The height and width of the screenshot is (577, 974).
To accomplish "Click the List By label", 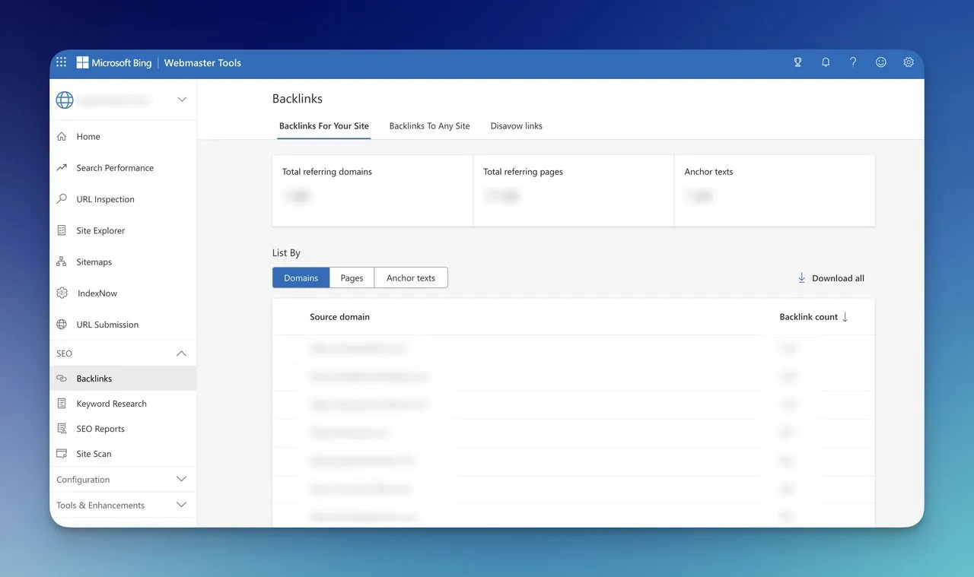I will tap(286, 253).
